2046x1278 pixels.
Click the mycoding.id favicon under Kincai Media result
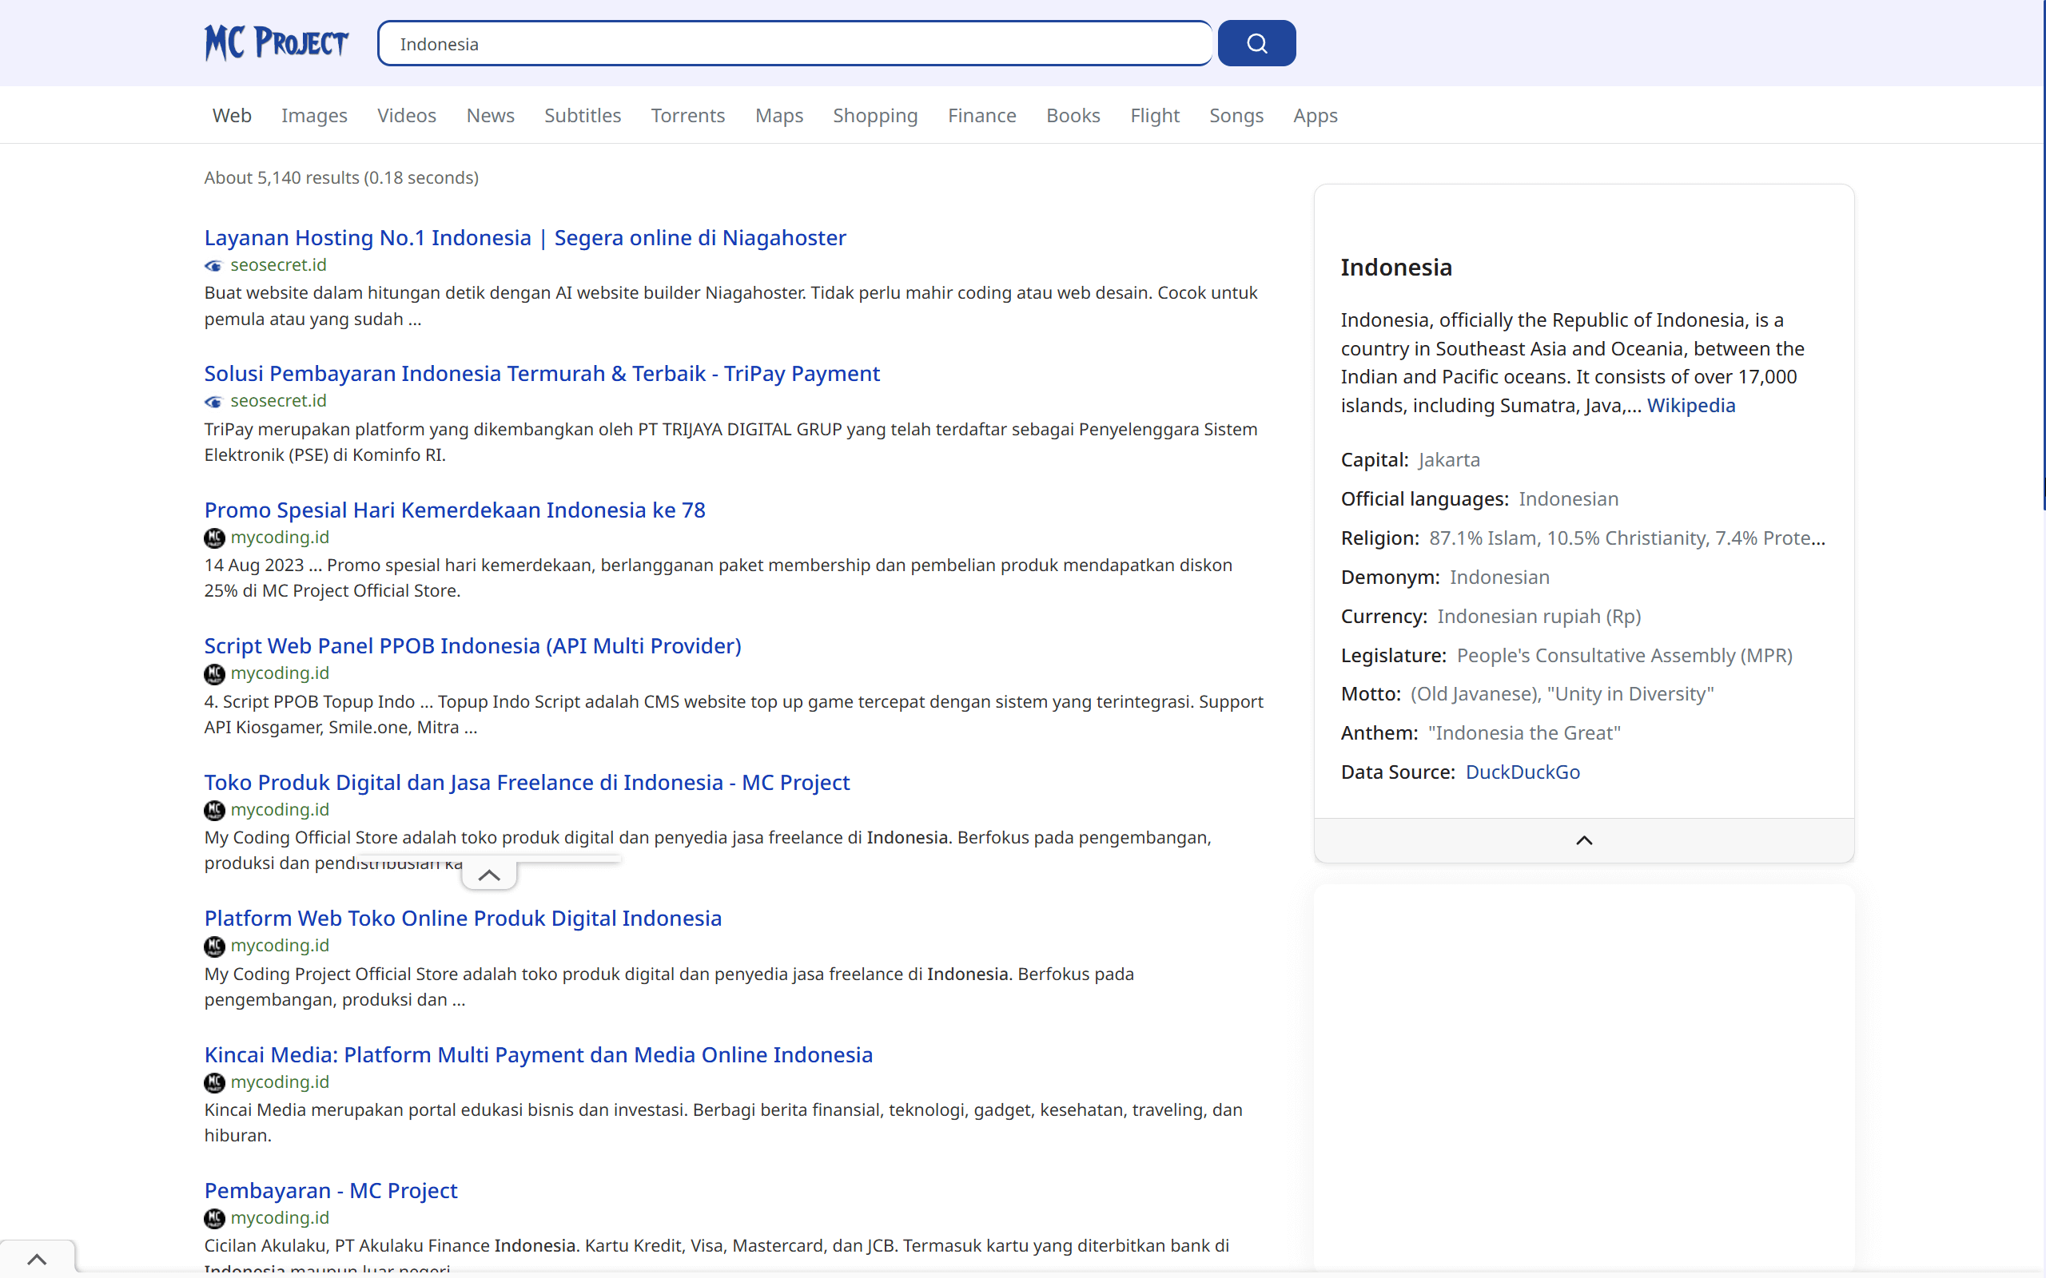coord(213,1082)
